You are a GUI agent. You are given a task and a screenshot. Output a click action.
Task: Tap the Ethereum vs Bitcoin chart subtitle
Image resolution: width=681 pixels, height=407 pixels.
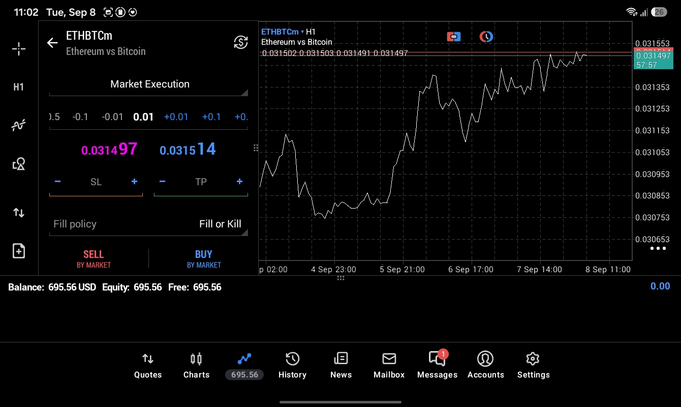click(297, 42)
